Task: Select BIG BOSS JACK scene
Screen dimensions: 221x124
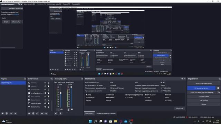Action: (x=13, y=83)
